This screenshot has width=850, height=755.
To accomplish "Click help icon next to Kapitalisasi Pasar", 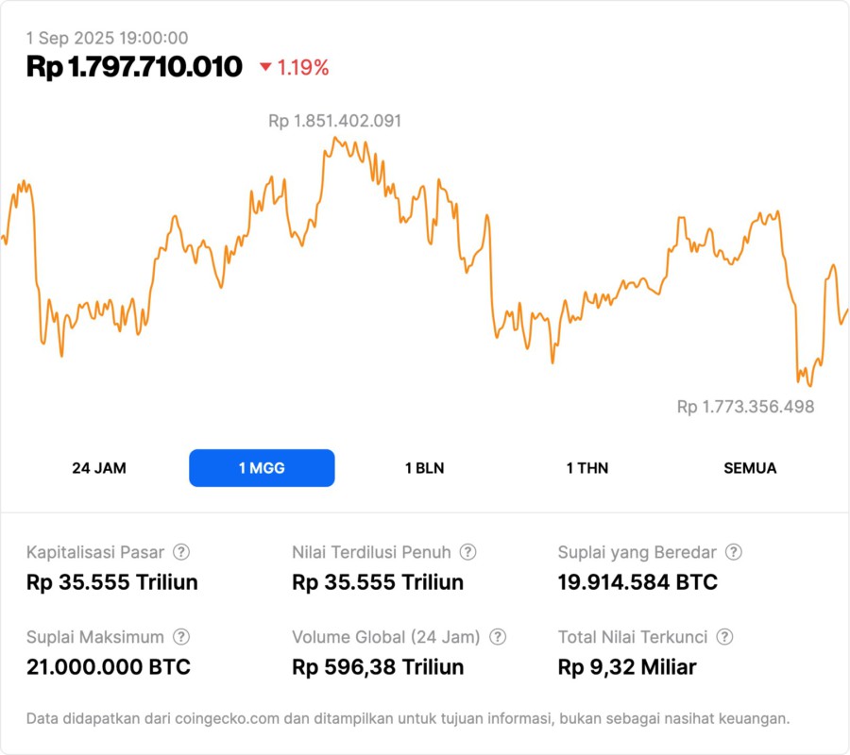I will [181, 552].
